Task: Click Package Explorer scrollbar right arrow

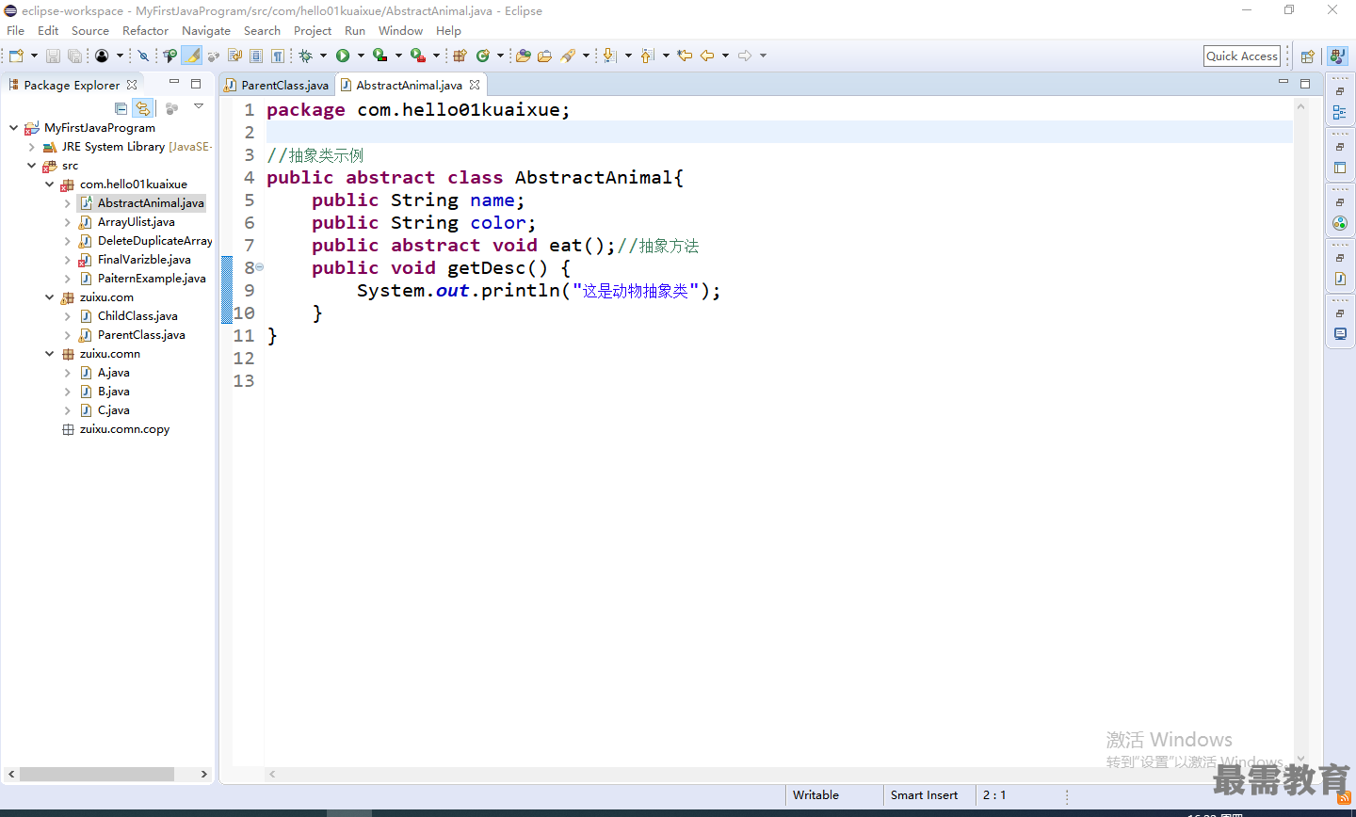Action: click(203, 774)
